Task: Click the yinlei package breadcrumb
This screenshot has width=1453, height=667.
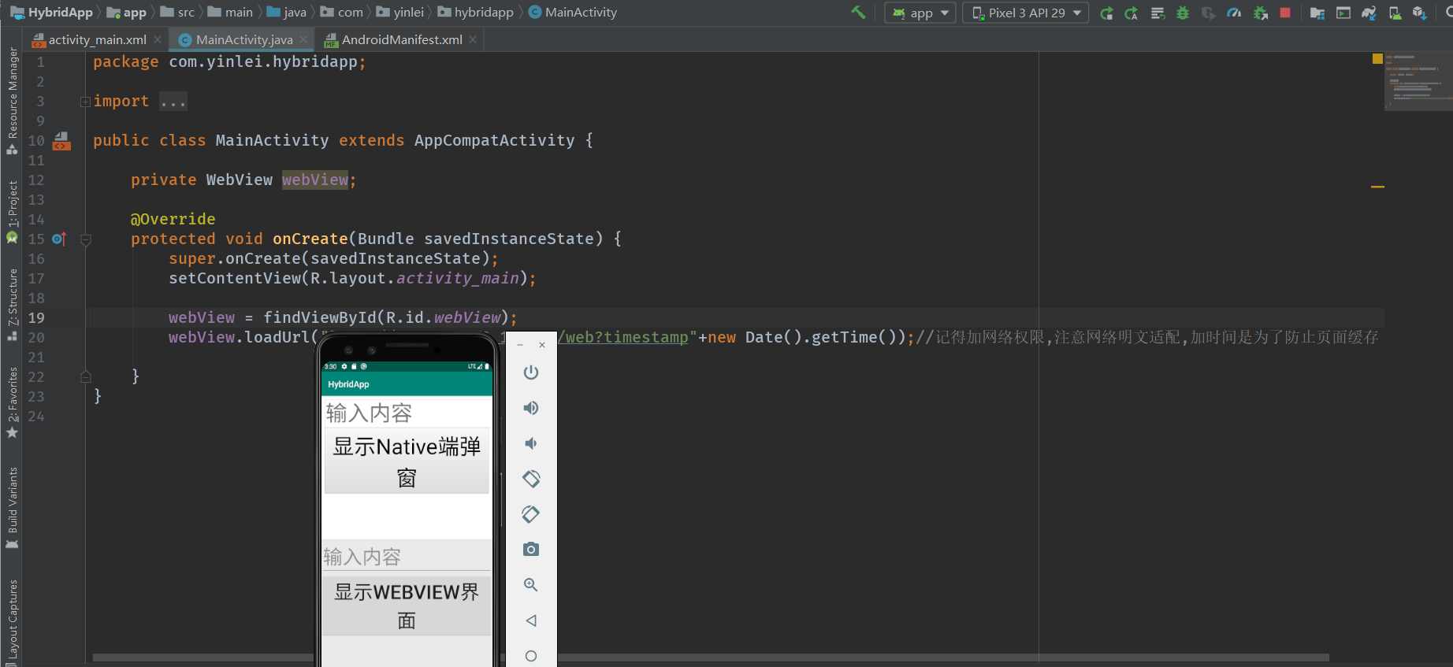Action: click(400, 13)
